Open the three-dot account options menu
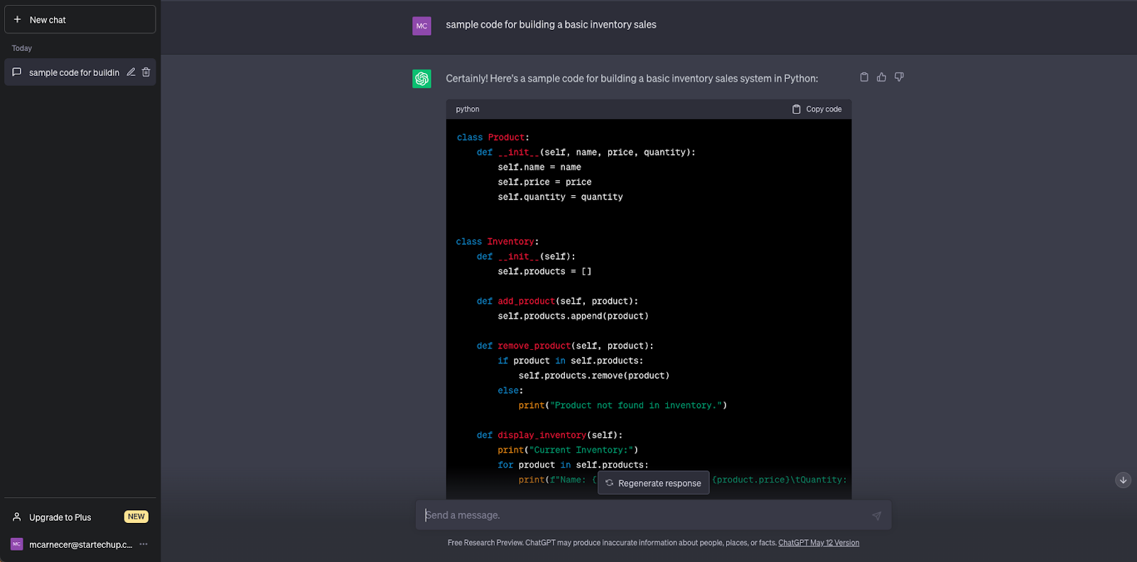The width and height of the screenshot is (1137, 562). point(144,544)
